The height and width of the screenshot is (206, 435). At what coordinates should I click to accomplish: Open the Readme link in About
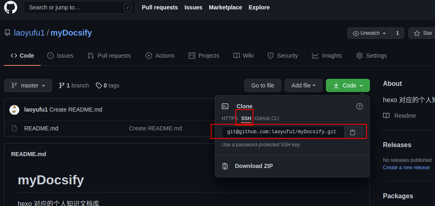point(405,116)
